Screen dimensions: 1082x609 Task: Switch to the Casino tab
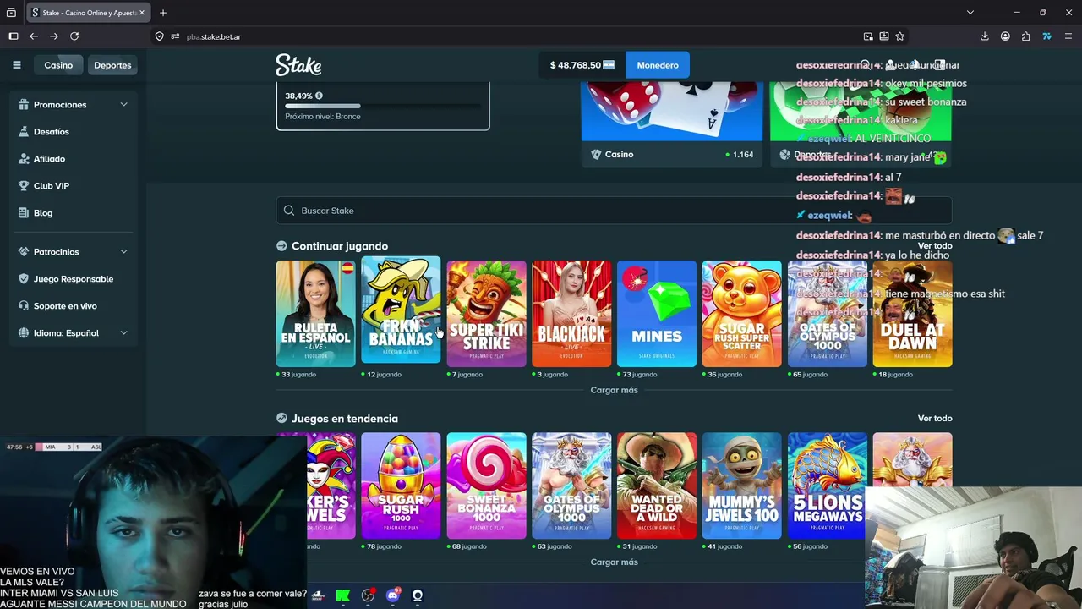click(58, 65)
